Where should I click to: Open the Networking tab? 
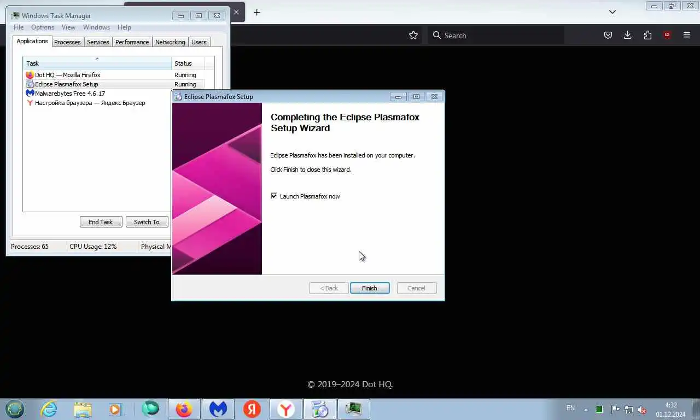(170, 42)
